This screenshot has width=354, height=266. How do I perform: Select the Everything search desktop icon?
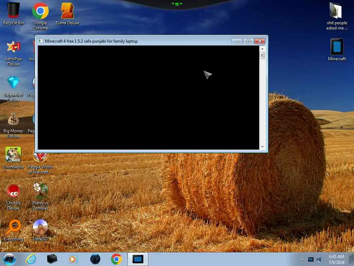(x=13, y=230)
